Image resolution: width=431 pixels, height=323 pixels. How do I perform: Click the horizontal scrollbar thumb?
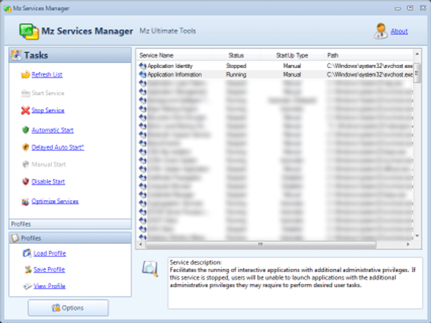[x=260, y=244]
